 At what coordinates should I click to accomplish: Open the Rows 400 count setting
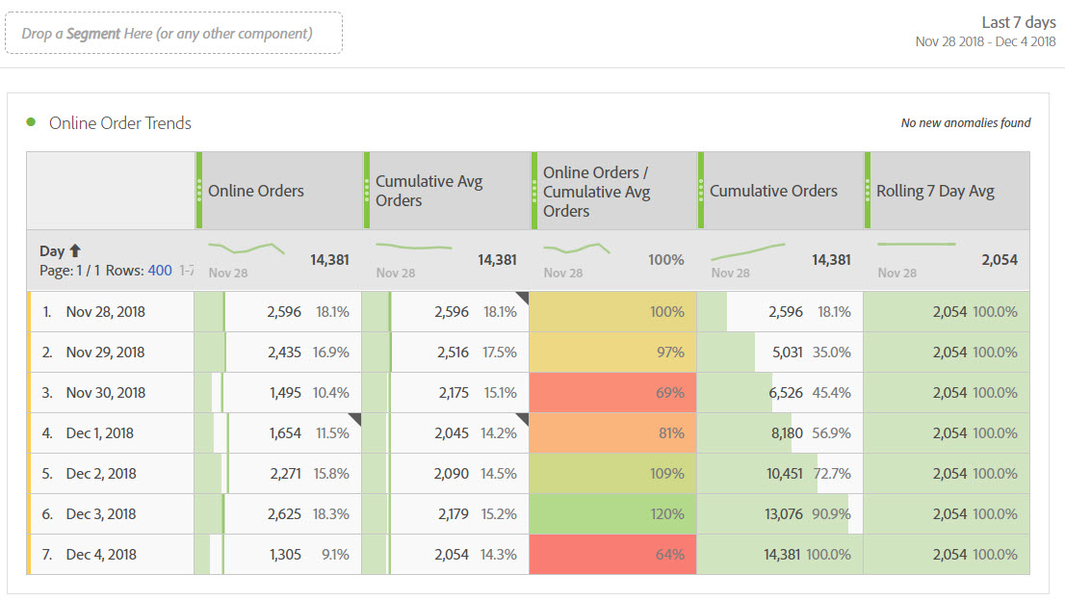pyautogui.click(x=159, y=271)
